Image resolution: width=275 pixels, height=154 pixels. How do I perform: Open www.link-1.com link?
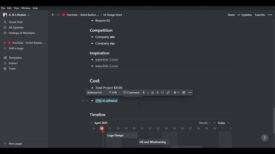[x=107, y=59]
